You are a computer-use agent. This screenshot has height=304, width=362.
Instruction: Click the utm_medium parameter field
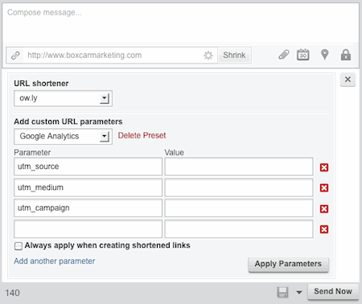pyautogui.click(x=88, y=187)
